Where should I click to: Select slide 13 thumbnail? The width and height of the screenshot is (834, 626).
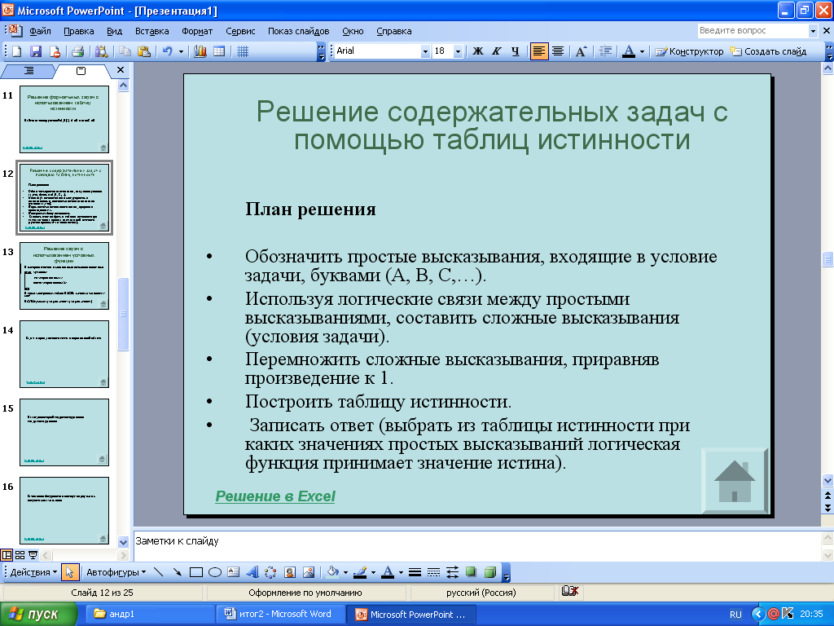point(64,276)
